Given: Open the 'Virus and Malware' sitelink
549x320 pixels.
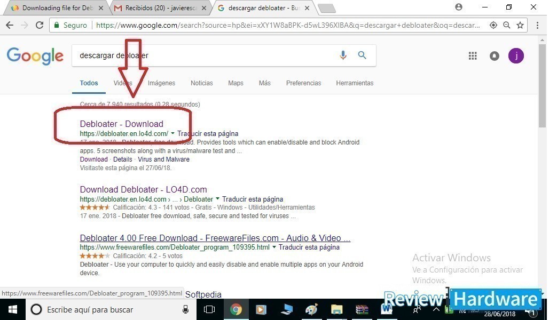Looking at the screenshot, I should point(163,159).
